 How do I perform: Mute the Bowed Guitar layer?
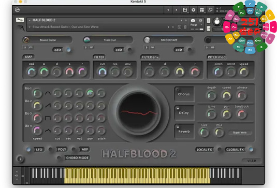click(x=31, y=47)
